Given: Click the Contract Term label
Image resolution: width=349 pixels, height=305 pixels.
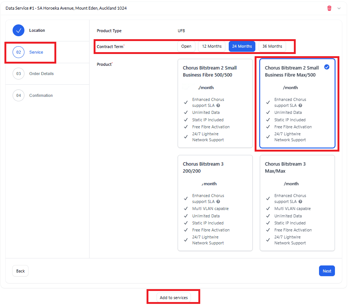Looking at the screenshot, I should pyautogui.click(x=110, y=47).
